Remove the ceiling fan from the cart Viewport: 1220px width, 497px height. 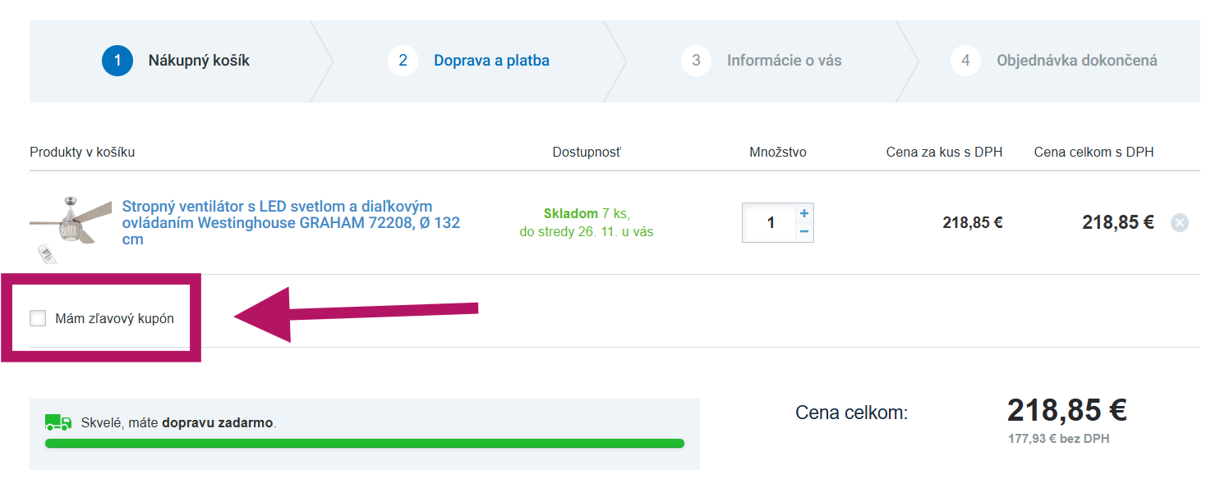[x=1179, y=222]
